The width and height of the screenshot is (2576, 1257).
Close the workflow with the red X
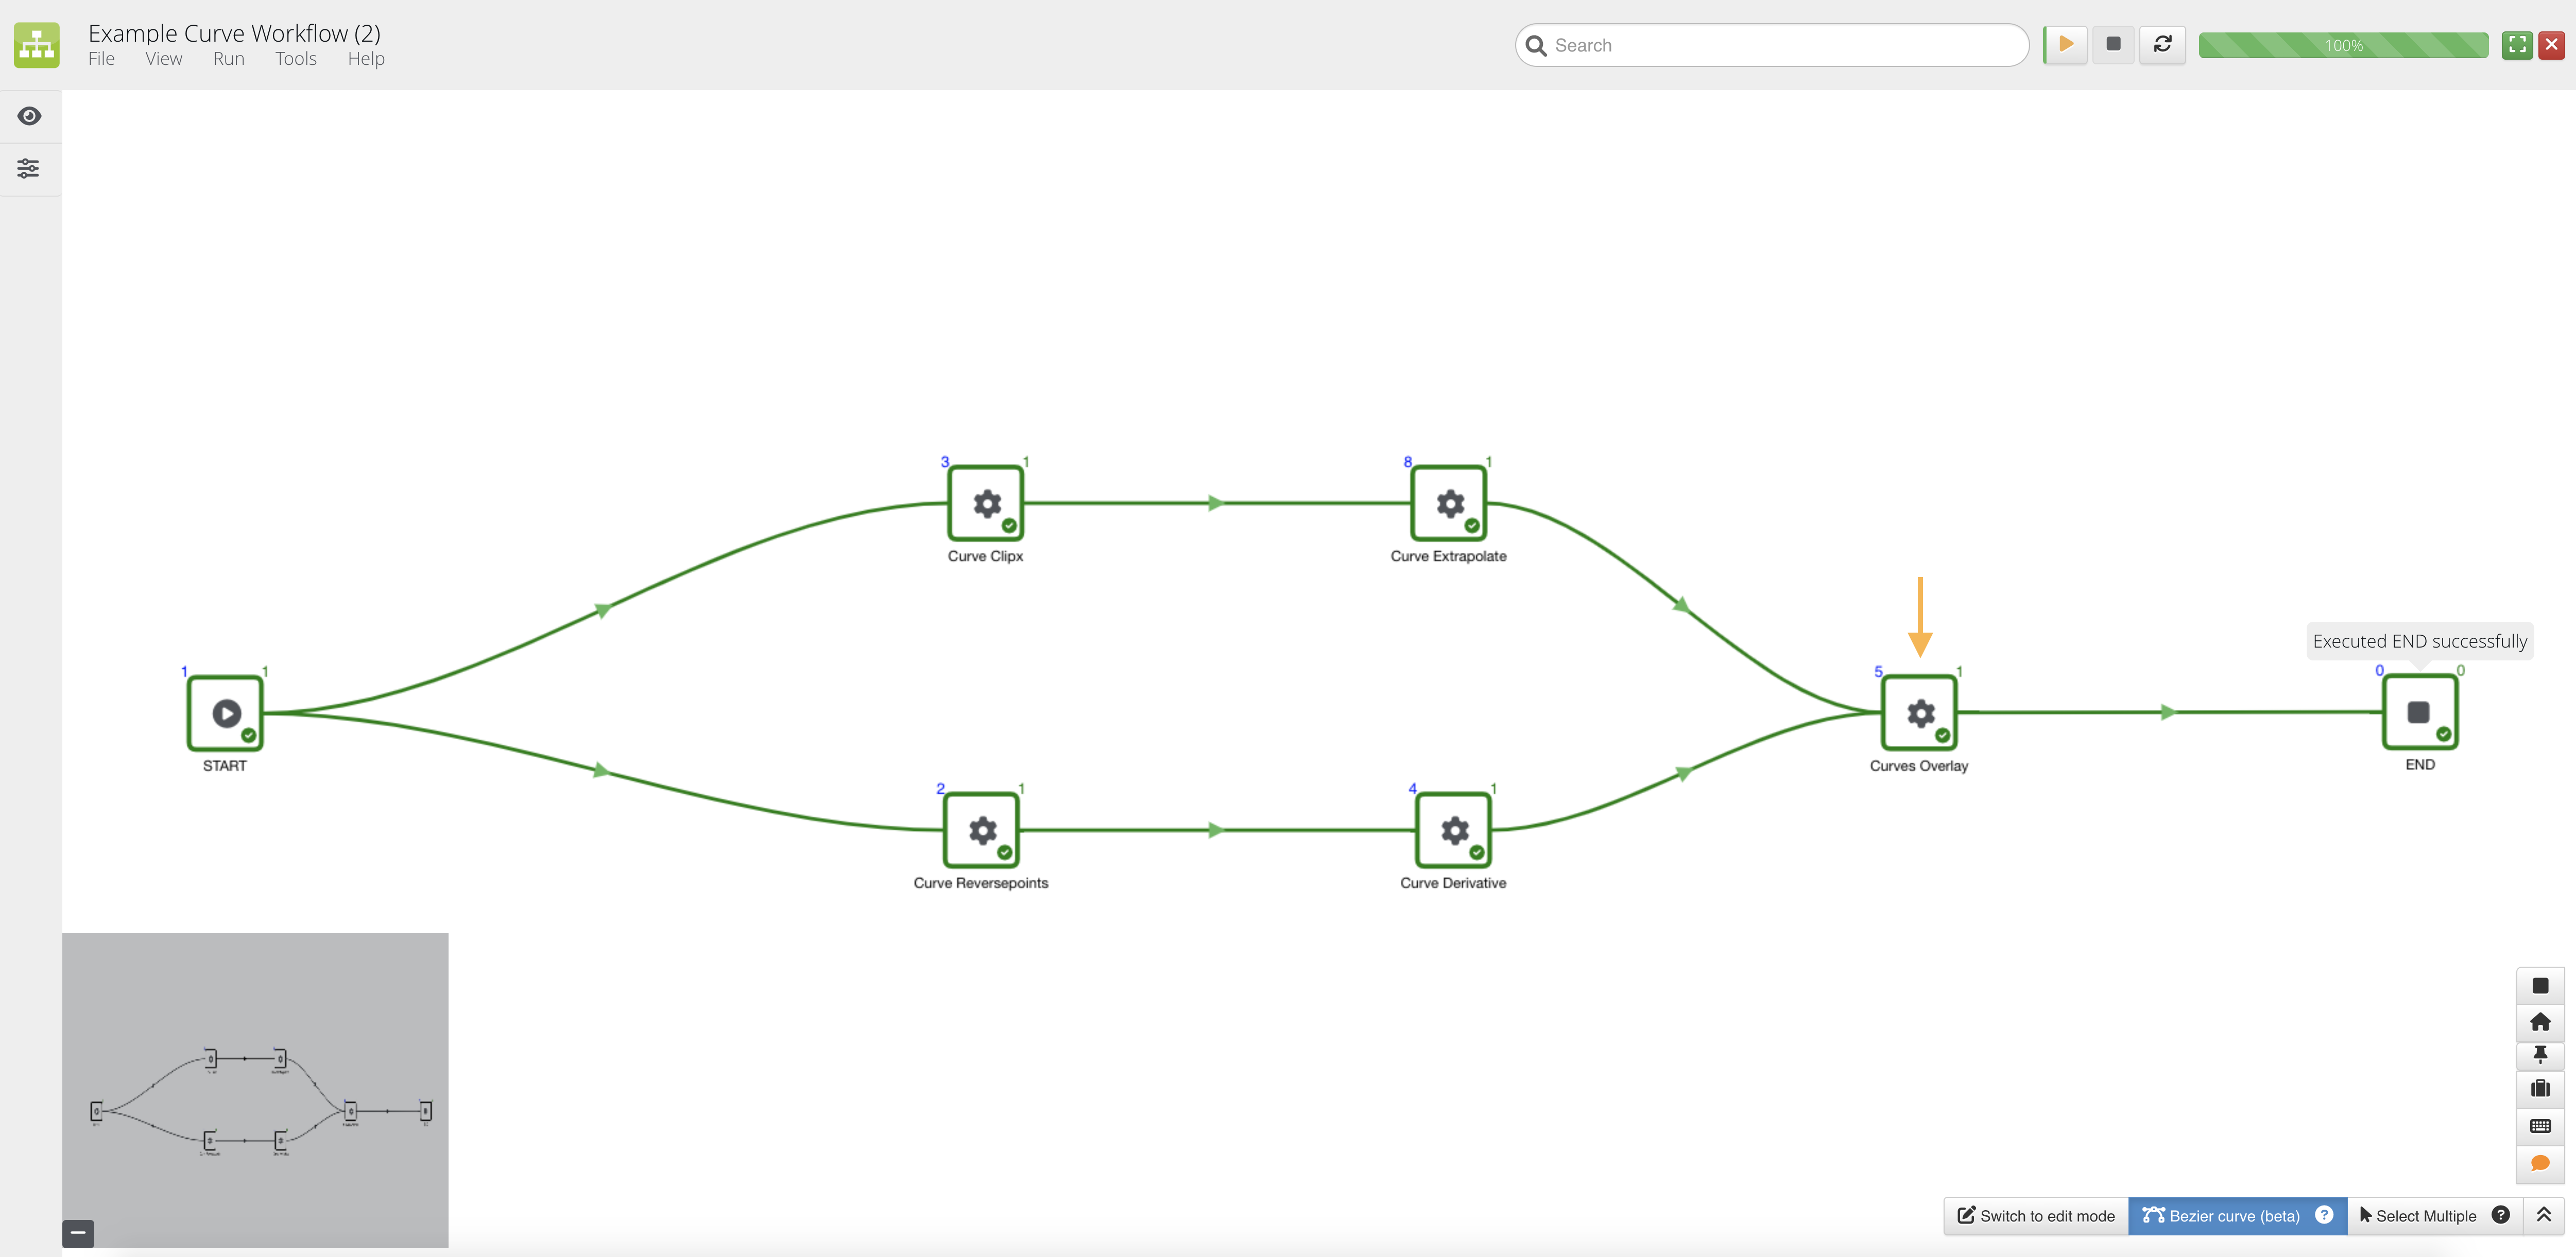click(x=2551, y=45)
